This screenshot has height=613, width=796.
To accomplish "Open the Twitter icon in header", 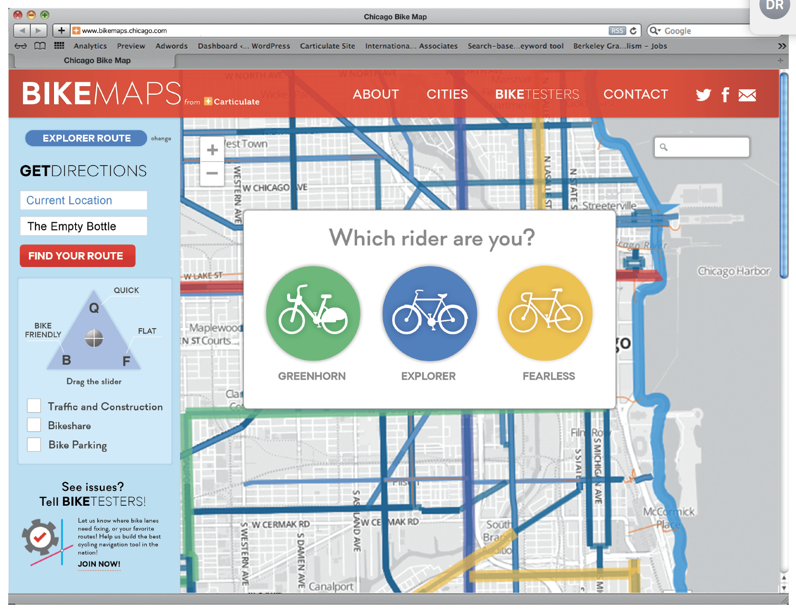I will (x=703, y=95).
